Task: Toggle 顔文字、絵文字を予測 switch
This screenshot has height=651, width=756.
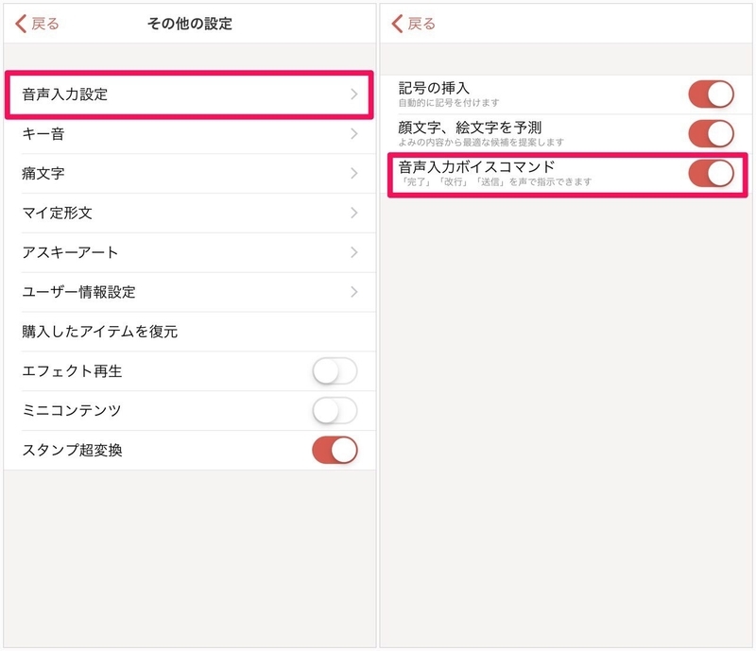Action: click(711, 133)
